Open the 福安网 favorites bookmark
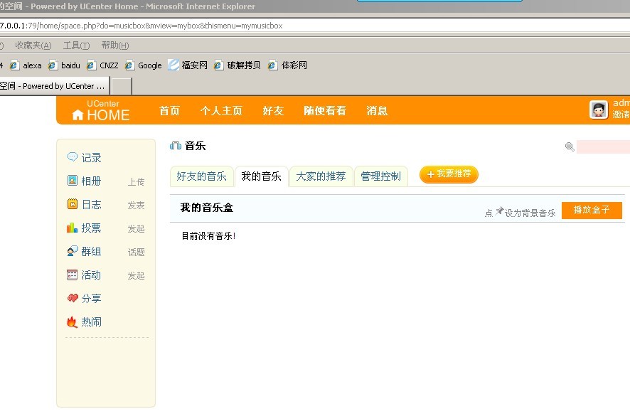Screen dimensions: 630x414 pos(188,65)
